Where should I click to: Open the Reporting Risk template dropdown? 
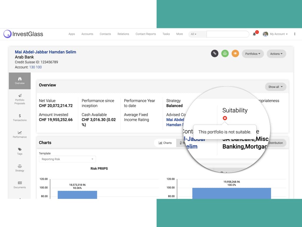click(67, 159)
